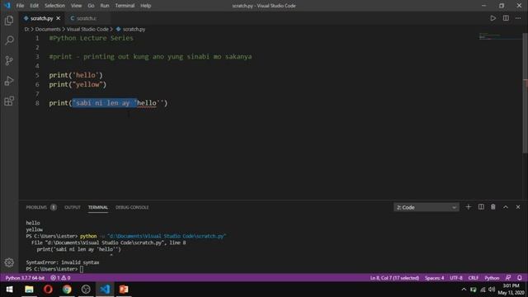Switch to the Output panel tab
The height and width of the screenshot is (297, 528).
(73, 207)
